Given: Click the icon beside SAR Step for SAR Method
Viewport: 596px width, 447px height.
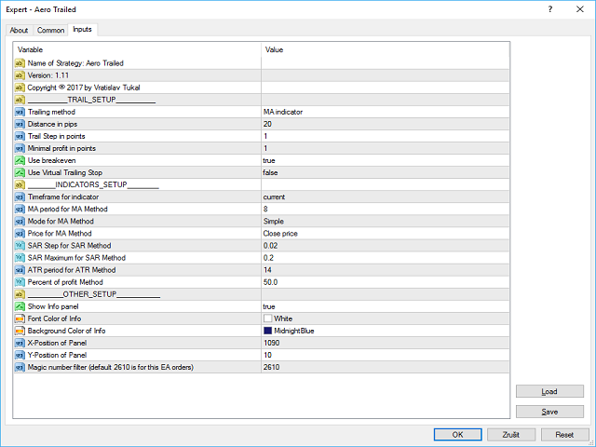Looking at the screenshot, I should pos(20,246).
